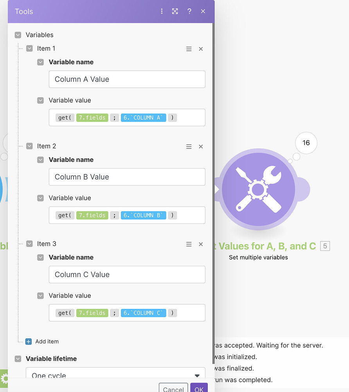This screenshot has width=349, height=392.
Task: Click OK to save the Tools settings
Action: [x=199, y=388]
